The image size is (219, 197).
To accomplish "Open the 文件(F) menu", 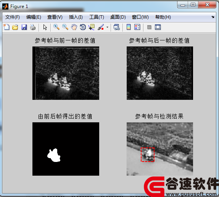I will 13,17.
